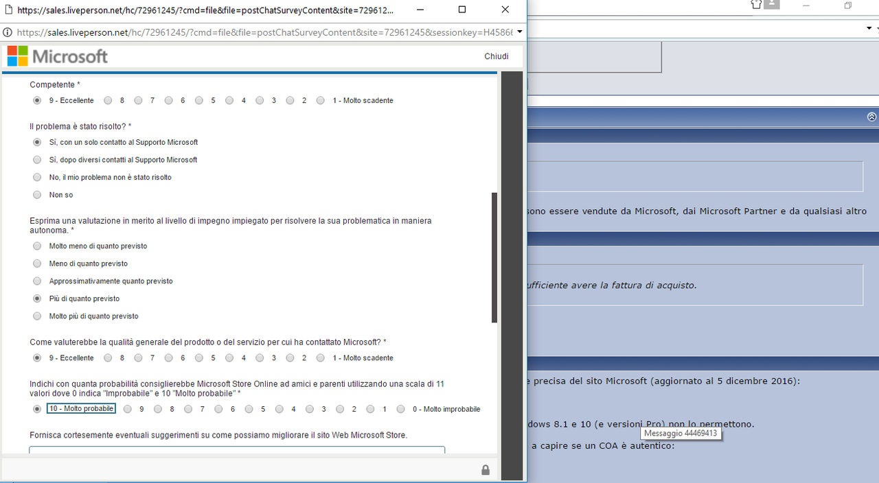Select 3 in the recommendation probability row
Viewport: 879px width, 483px height.
[310, 409]
